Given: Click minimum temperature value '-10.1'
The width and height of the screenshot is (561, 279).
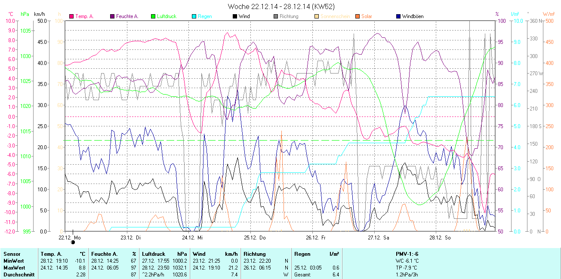Looking at the screenshot, I should pyautogui.click(x=80, y=261).
